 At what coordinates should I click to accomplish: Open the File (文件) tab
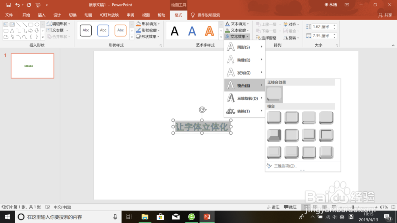click(x=9, y=15)
